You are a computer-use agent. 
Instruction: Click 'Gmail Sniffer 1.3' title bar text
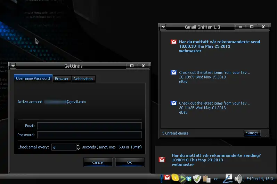pyautogui.click(x=203, y=27)
